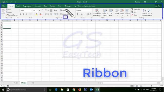The width and height of the screenshot is (164, 92).
Task: Switch to the Sheet1 tab
Action: (16, 83)
